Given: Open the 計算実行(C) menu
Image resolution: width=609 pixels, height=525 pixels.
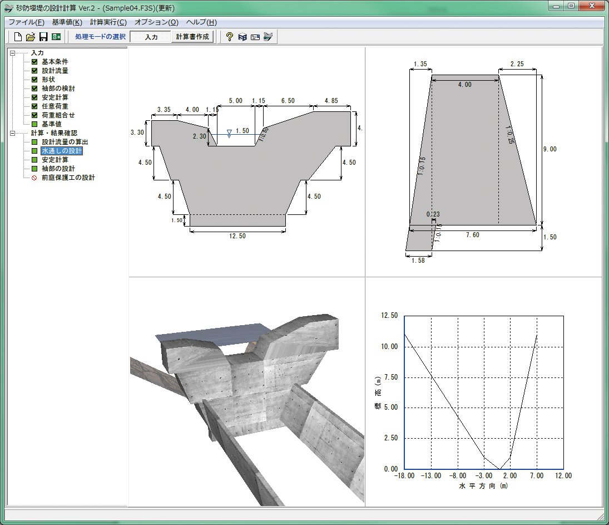Looking at the screenshot, I should coord(108,22).
